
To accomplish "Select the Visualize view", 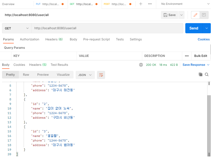I will [63, 75].
